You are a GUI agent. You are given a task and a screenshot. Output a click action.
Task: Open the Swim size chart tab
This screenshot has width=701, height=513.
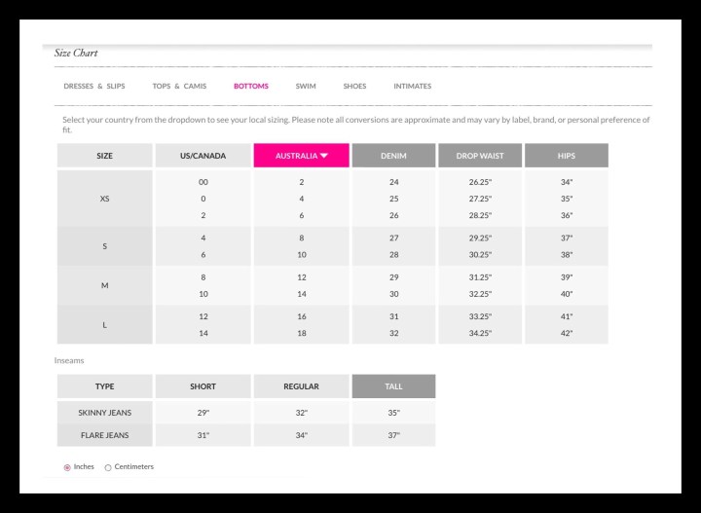(x=306, y=87)
